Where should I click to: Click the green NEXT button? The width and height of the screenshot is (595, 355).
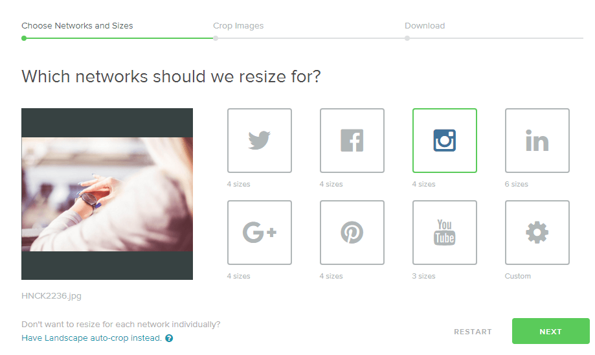pyautogui.click(x=550, y=331)
